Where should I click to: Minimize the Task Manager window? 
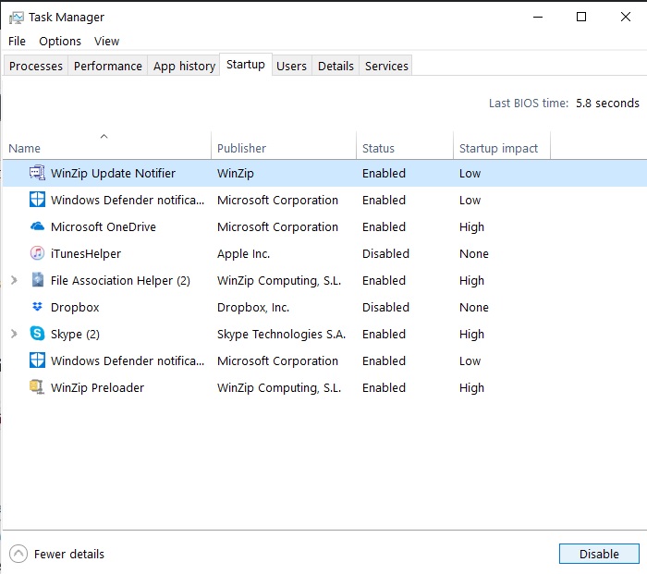click(537, 17)
